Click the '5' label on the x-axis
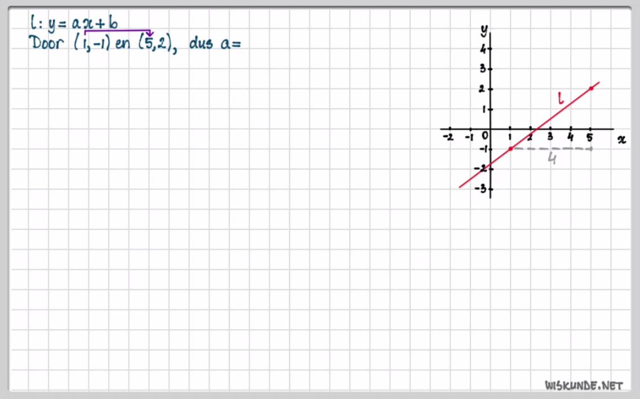Screen dimensions: 640x399 point(589,138)
